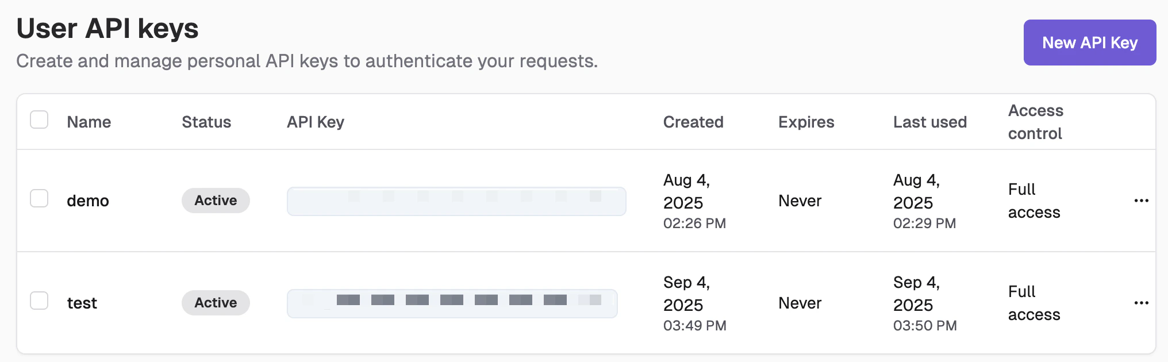Click the Last used column header
The height and width of the screenshot is (362, 1168).
pyautogui.click(x=930, y=122)
